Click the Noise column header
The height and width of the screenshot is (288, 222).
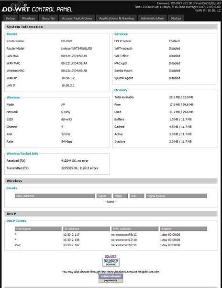click(121, 196)
